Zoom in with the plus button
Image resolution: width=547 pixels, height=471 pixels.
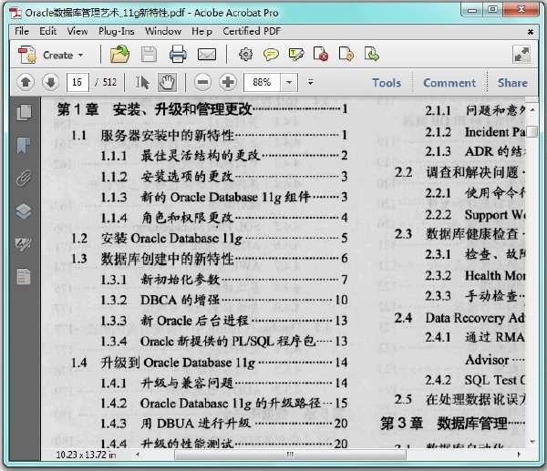pyautogui.click(x=228, y=82)
